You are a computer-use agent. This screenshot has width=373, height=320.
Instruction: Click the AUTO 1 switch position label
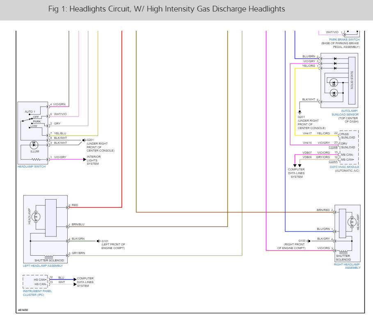(30, 112)
